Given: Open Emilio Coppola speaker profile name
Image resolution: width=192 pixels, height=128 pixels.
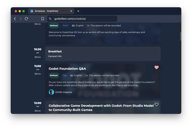Looking at the screenshot, I should (64, 92).
